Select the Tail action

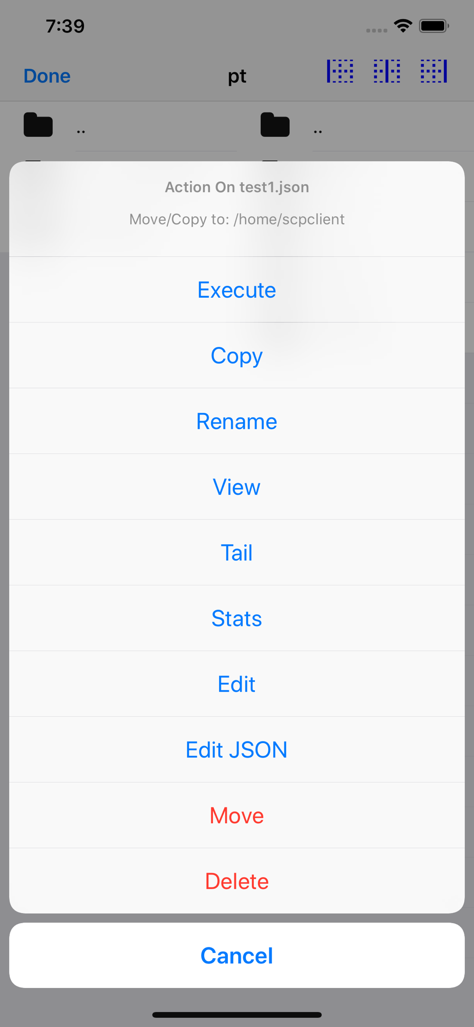(237, 553)
